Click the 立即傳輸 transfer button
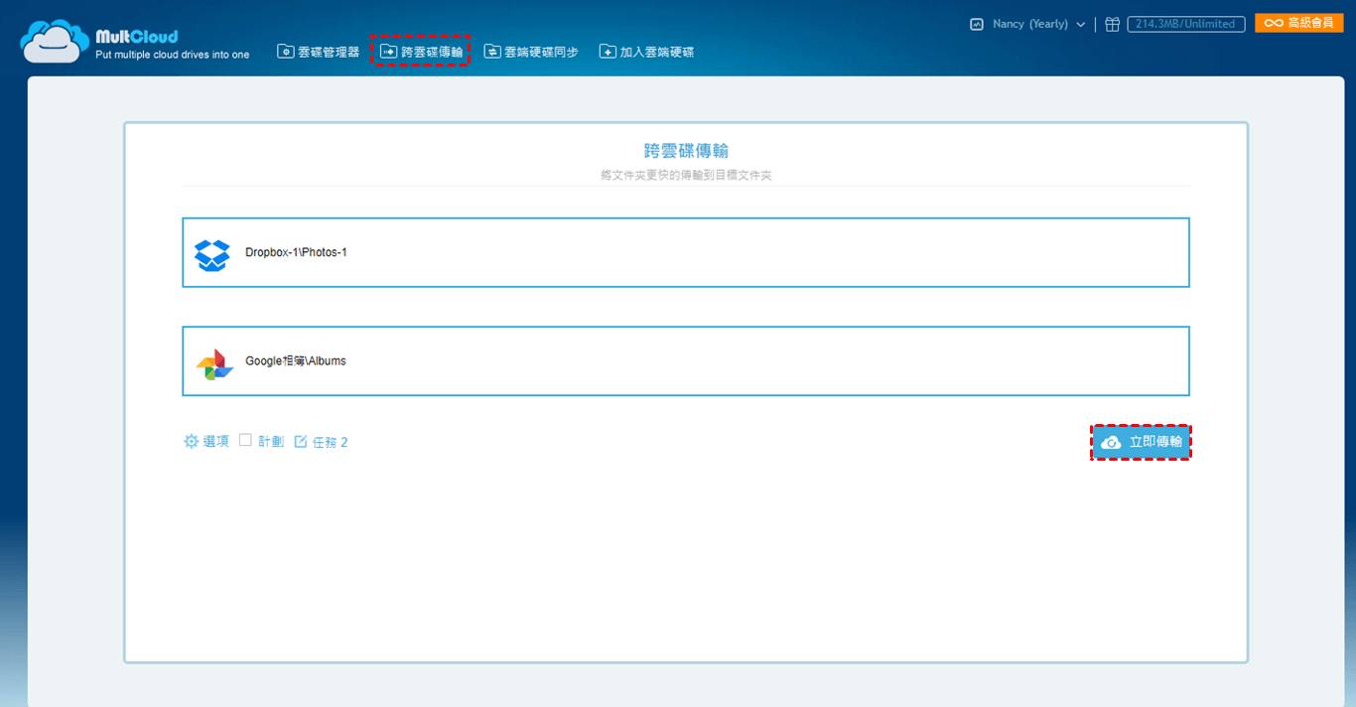This screenshot has height=707, width=1356. pos(1142,442)
